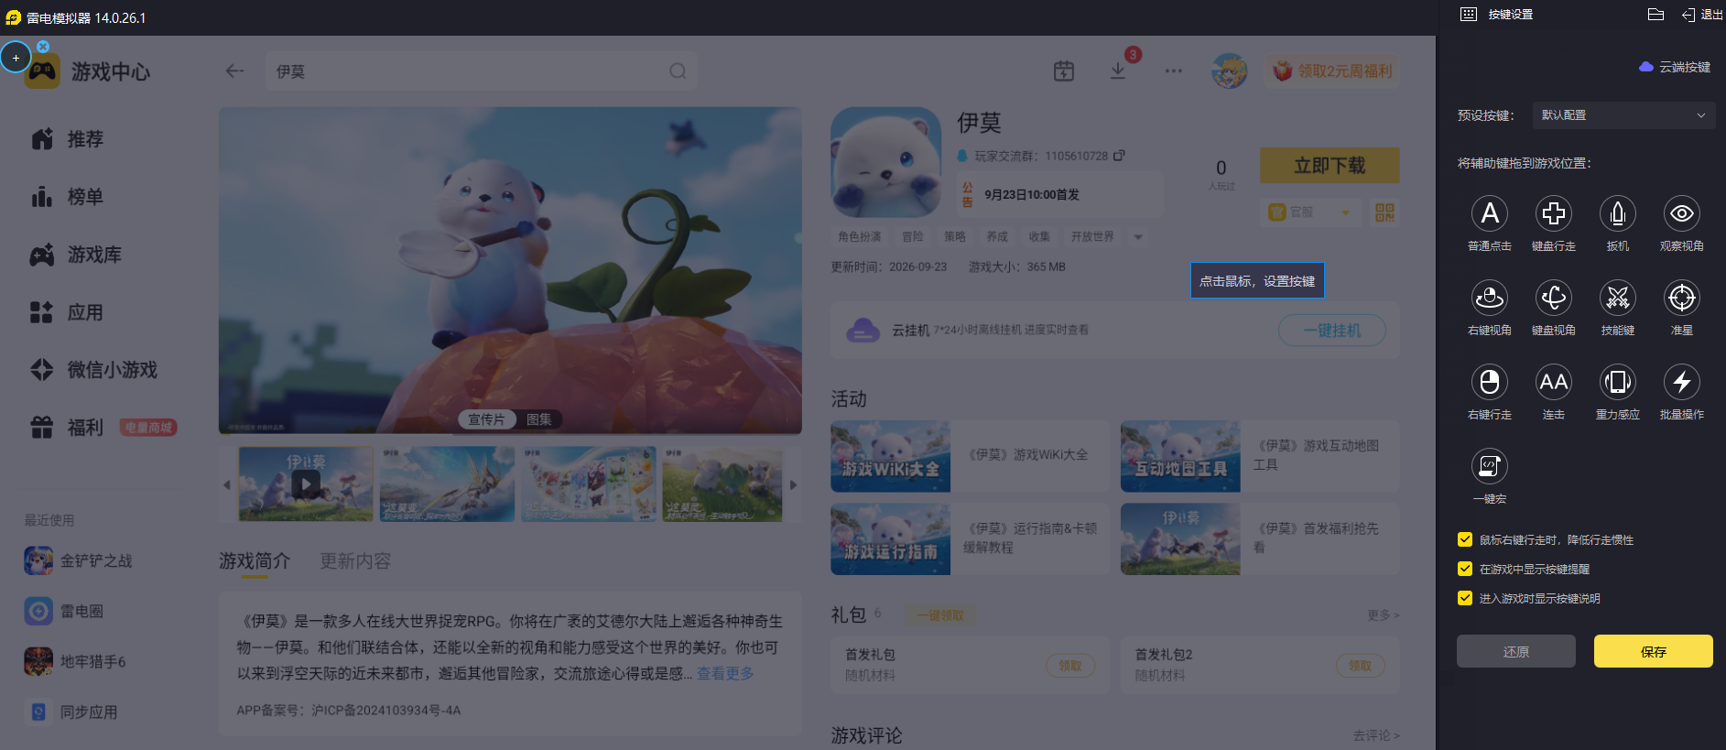Viewport: 1726px width, 750px height.
Task: Select the 键盘行走 D-pad icon
Action: (1554, 213)
